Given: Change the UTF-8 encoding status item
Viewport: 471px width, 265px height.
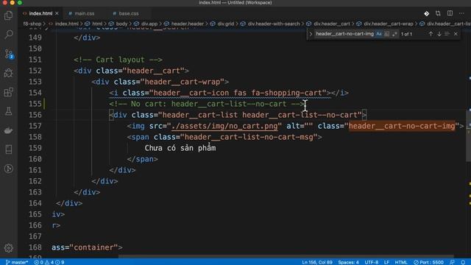Looking at the screenshot, I should [x=371, y=262].
